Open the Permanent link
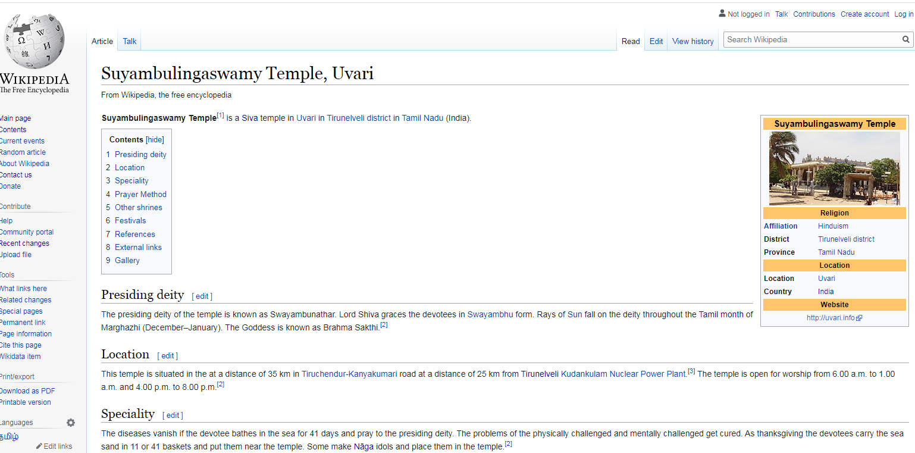915x453 pixels. pyautogui.click(x=23, y=323)
